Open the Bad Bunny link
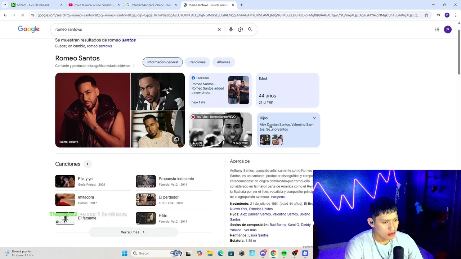 278,225
